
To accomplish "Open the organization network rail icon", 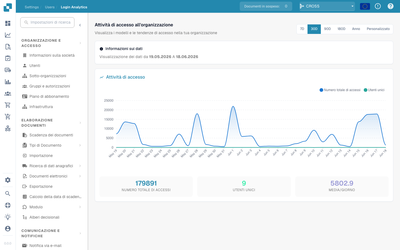I will (8, 128).
